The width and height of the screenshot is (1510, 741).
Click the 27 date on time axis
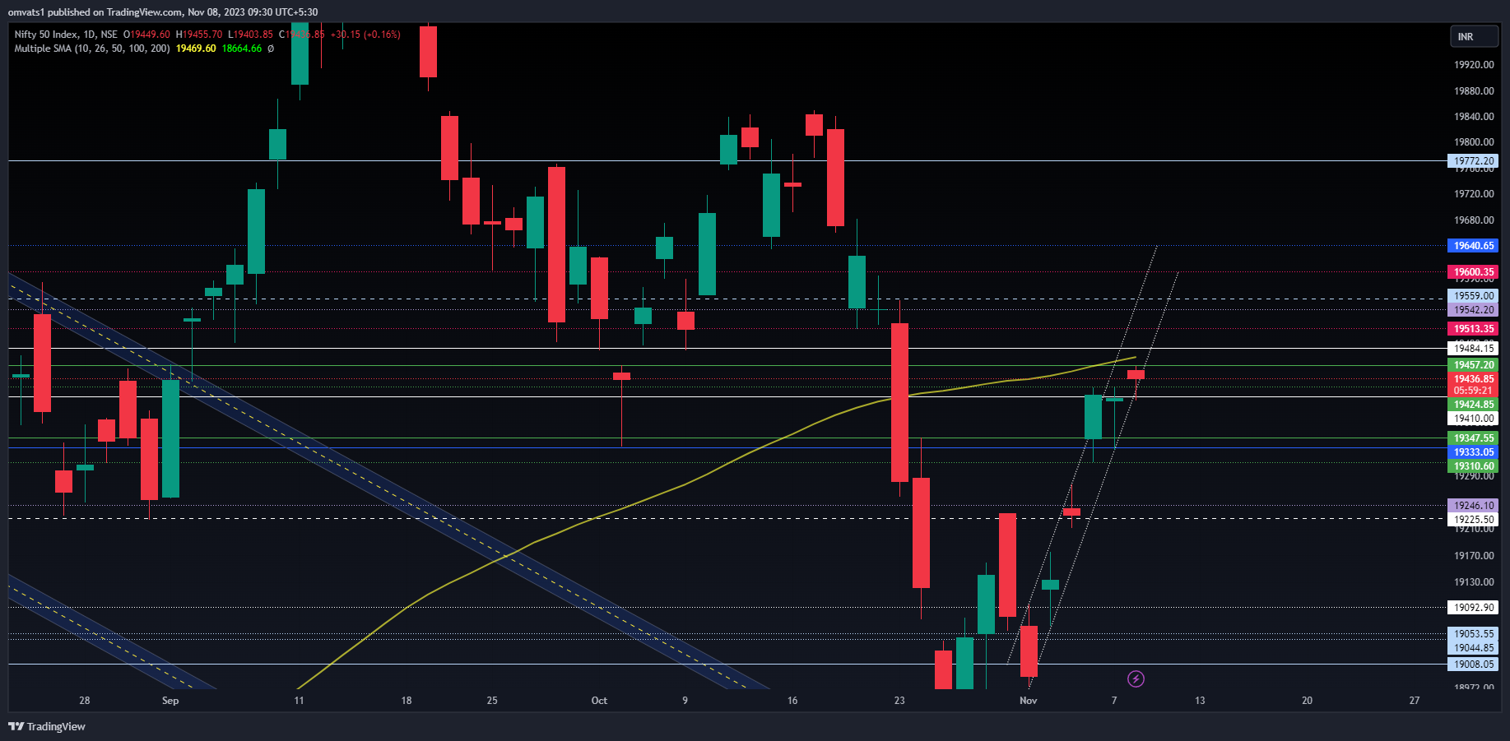[1415, 701]
